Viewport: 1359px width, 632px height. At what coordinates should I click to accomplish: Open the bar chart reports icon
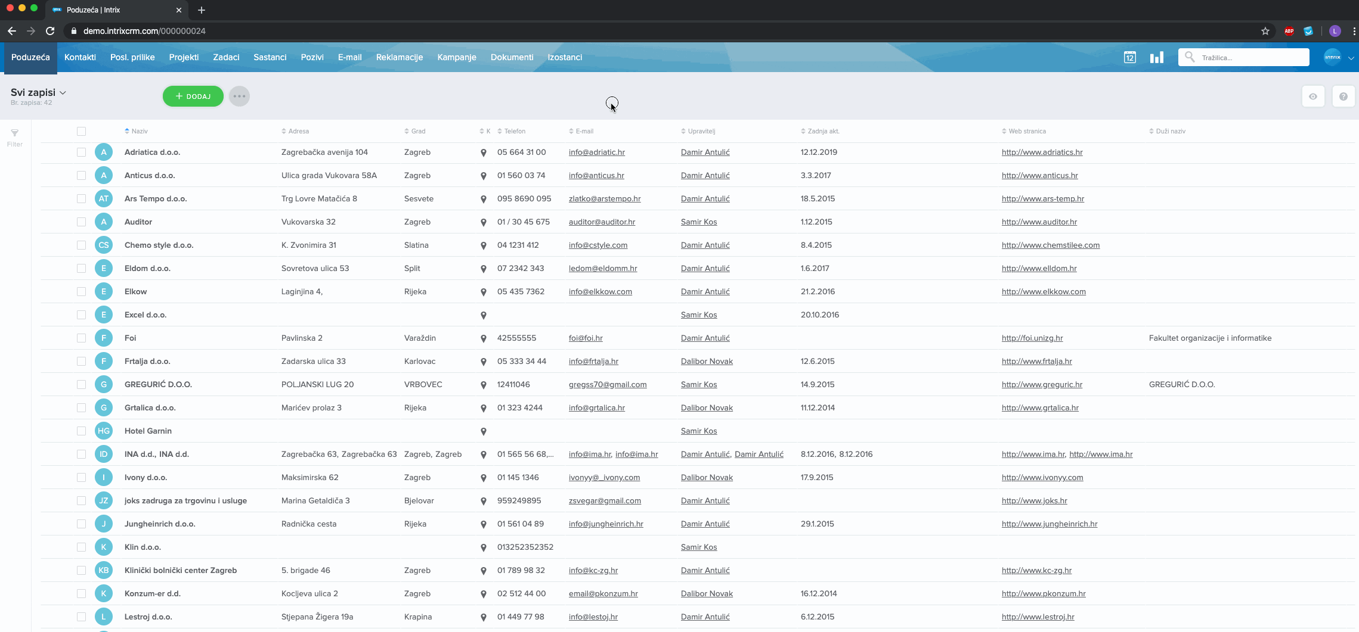[1157, 57]
